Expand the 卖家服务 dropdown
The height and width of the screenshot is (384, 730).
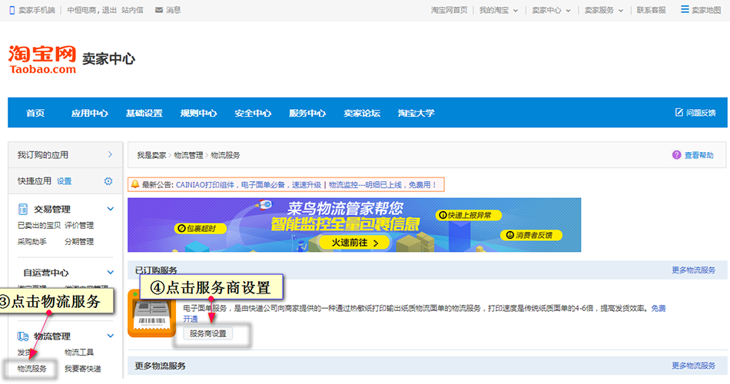[621, 10]
